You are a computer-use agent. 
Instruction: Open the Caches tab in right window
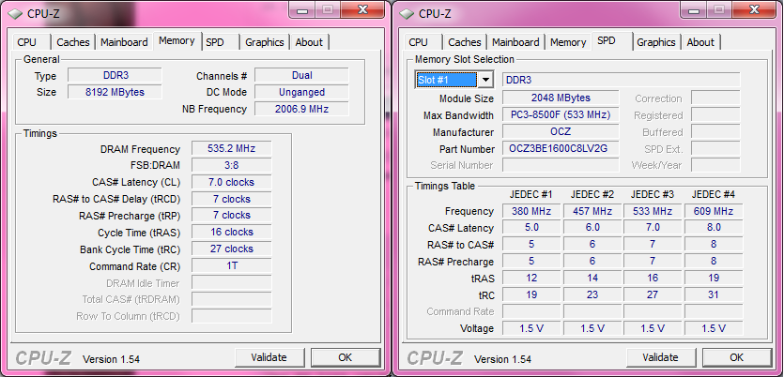tap(465, 42)
